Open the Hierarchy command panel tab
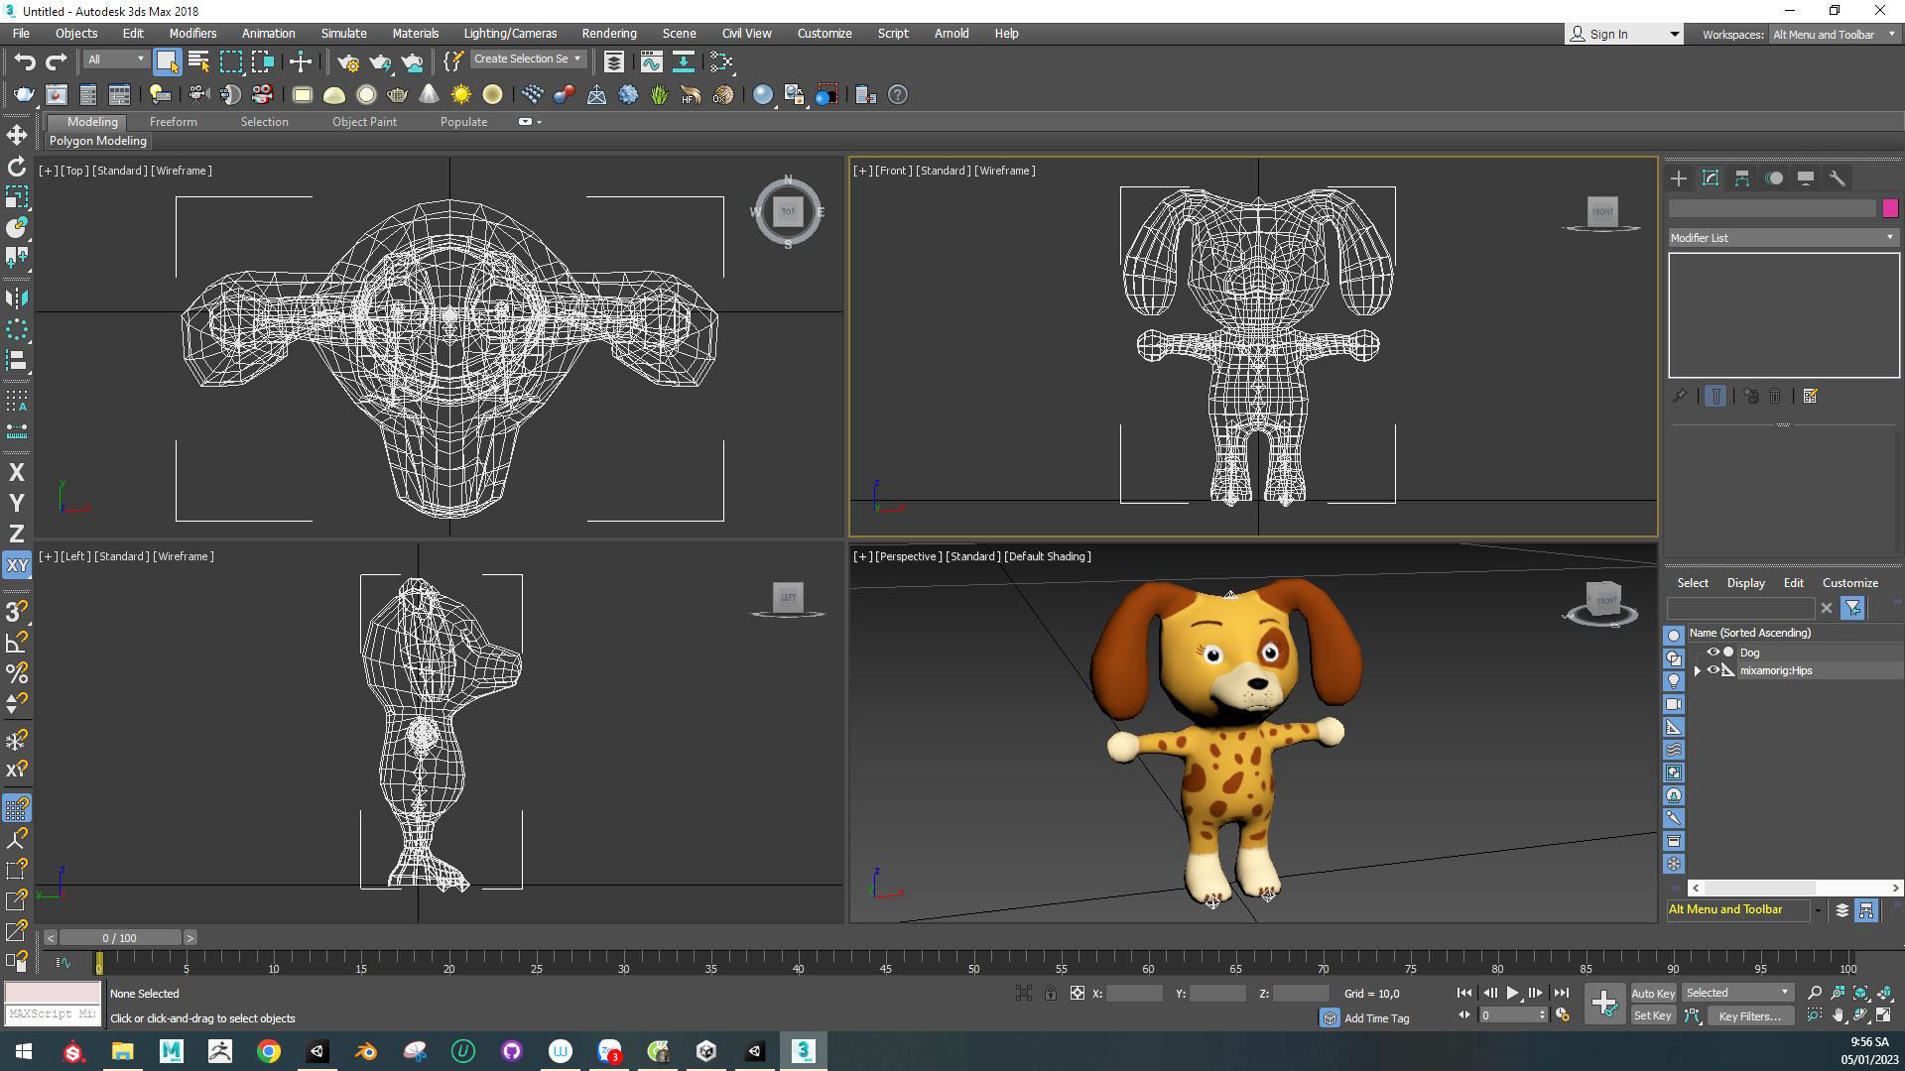This screenshot has width=1905, height=1071. pos(1742,178)
